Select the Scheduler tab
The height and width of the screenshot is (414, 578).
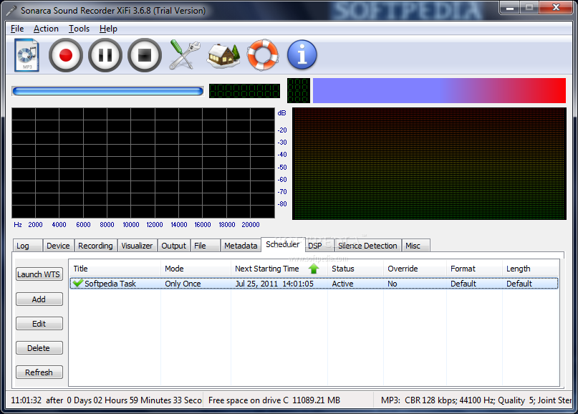[x=283, y=244]
